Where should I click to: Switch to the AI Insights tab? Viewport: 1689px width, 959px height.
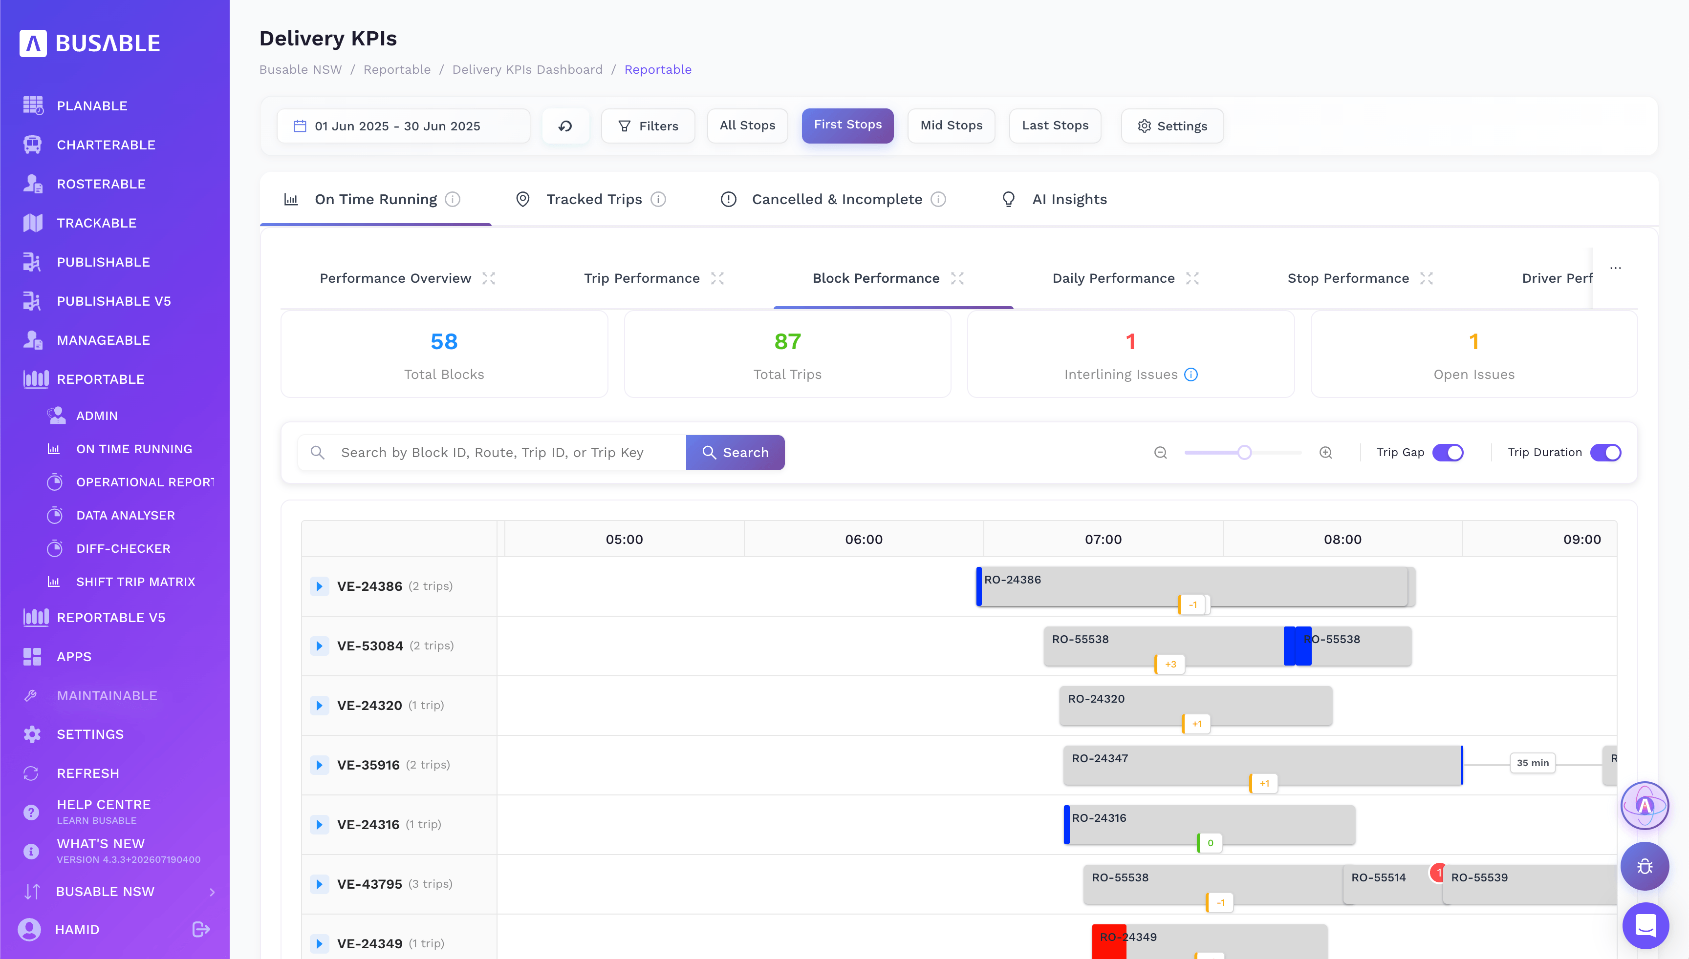coord(1054,199)
